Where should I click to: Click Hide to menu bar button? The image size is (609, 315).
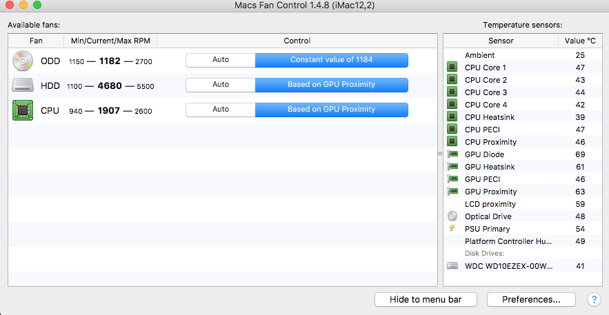tap(426, 299)
